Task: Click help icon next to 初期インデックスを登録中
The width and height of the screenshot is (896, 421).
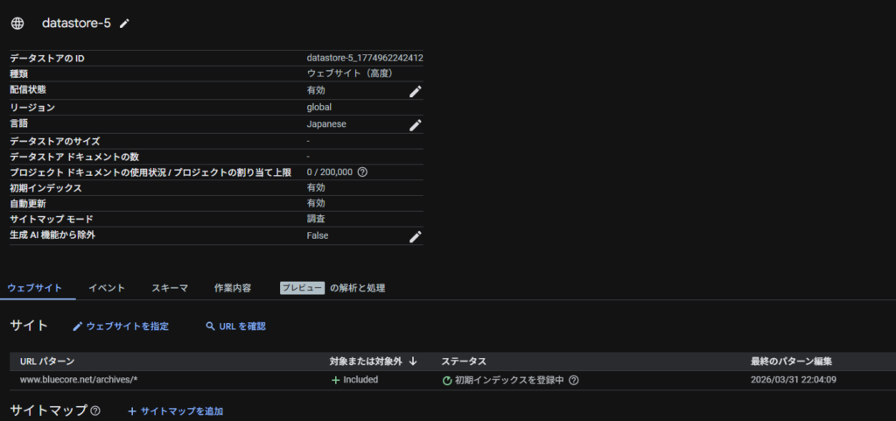Action: click(x=574, y=380)
